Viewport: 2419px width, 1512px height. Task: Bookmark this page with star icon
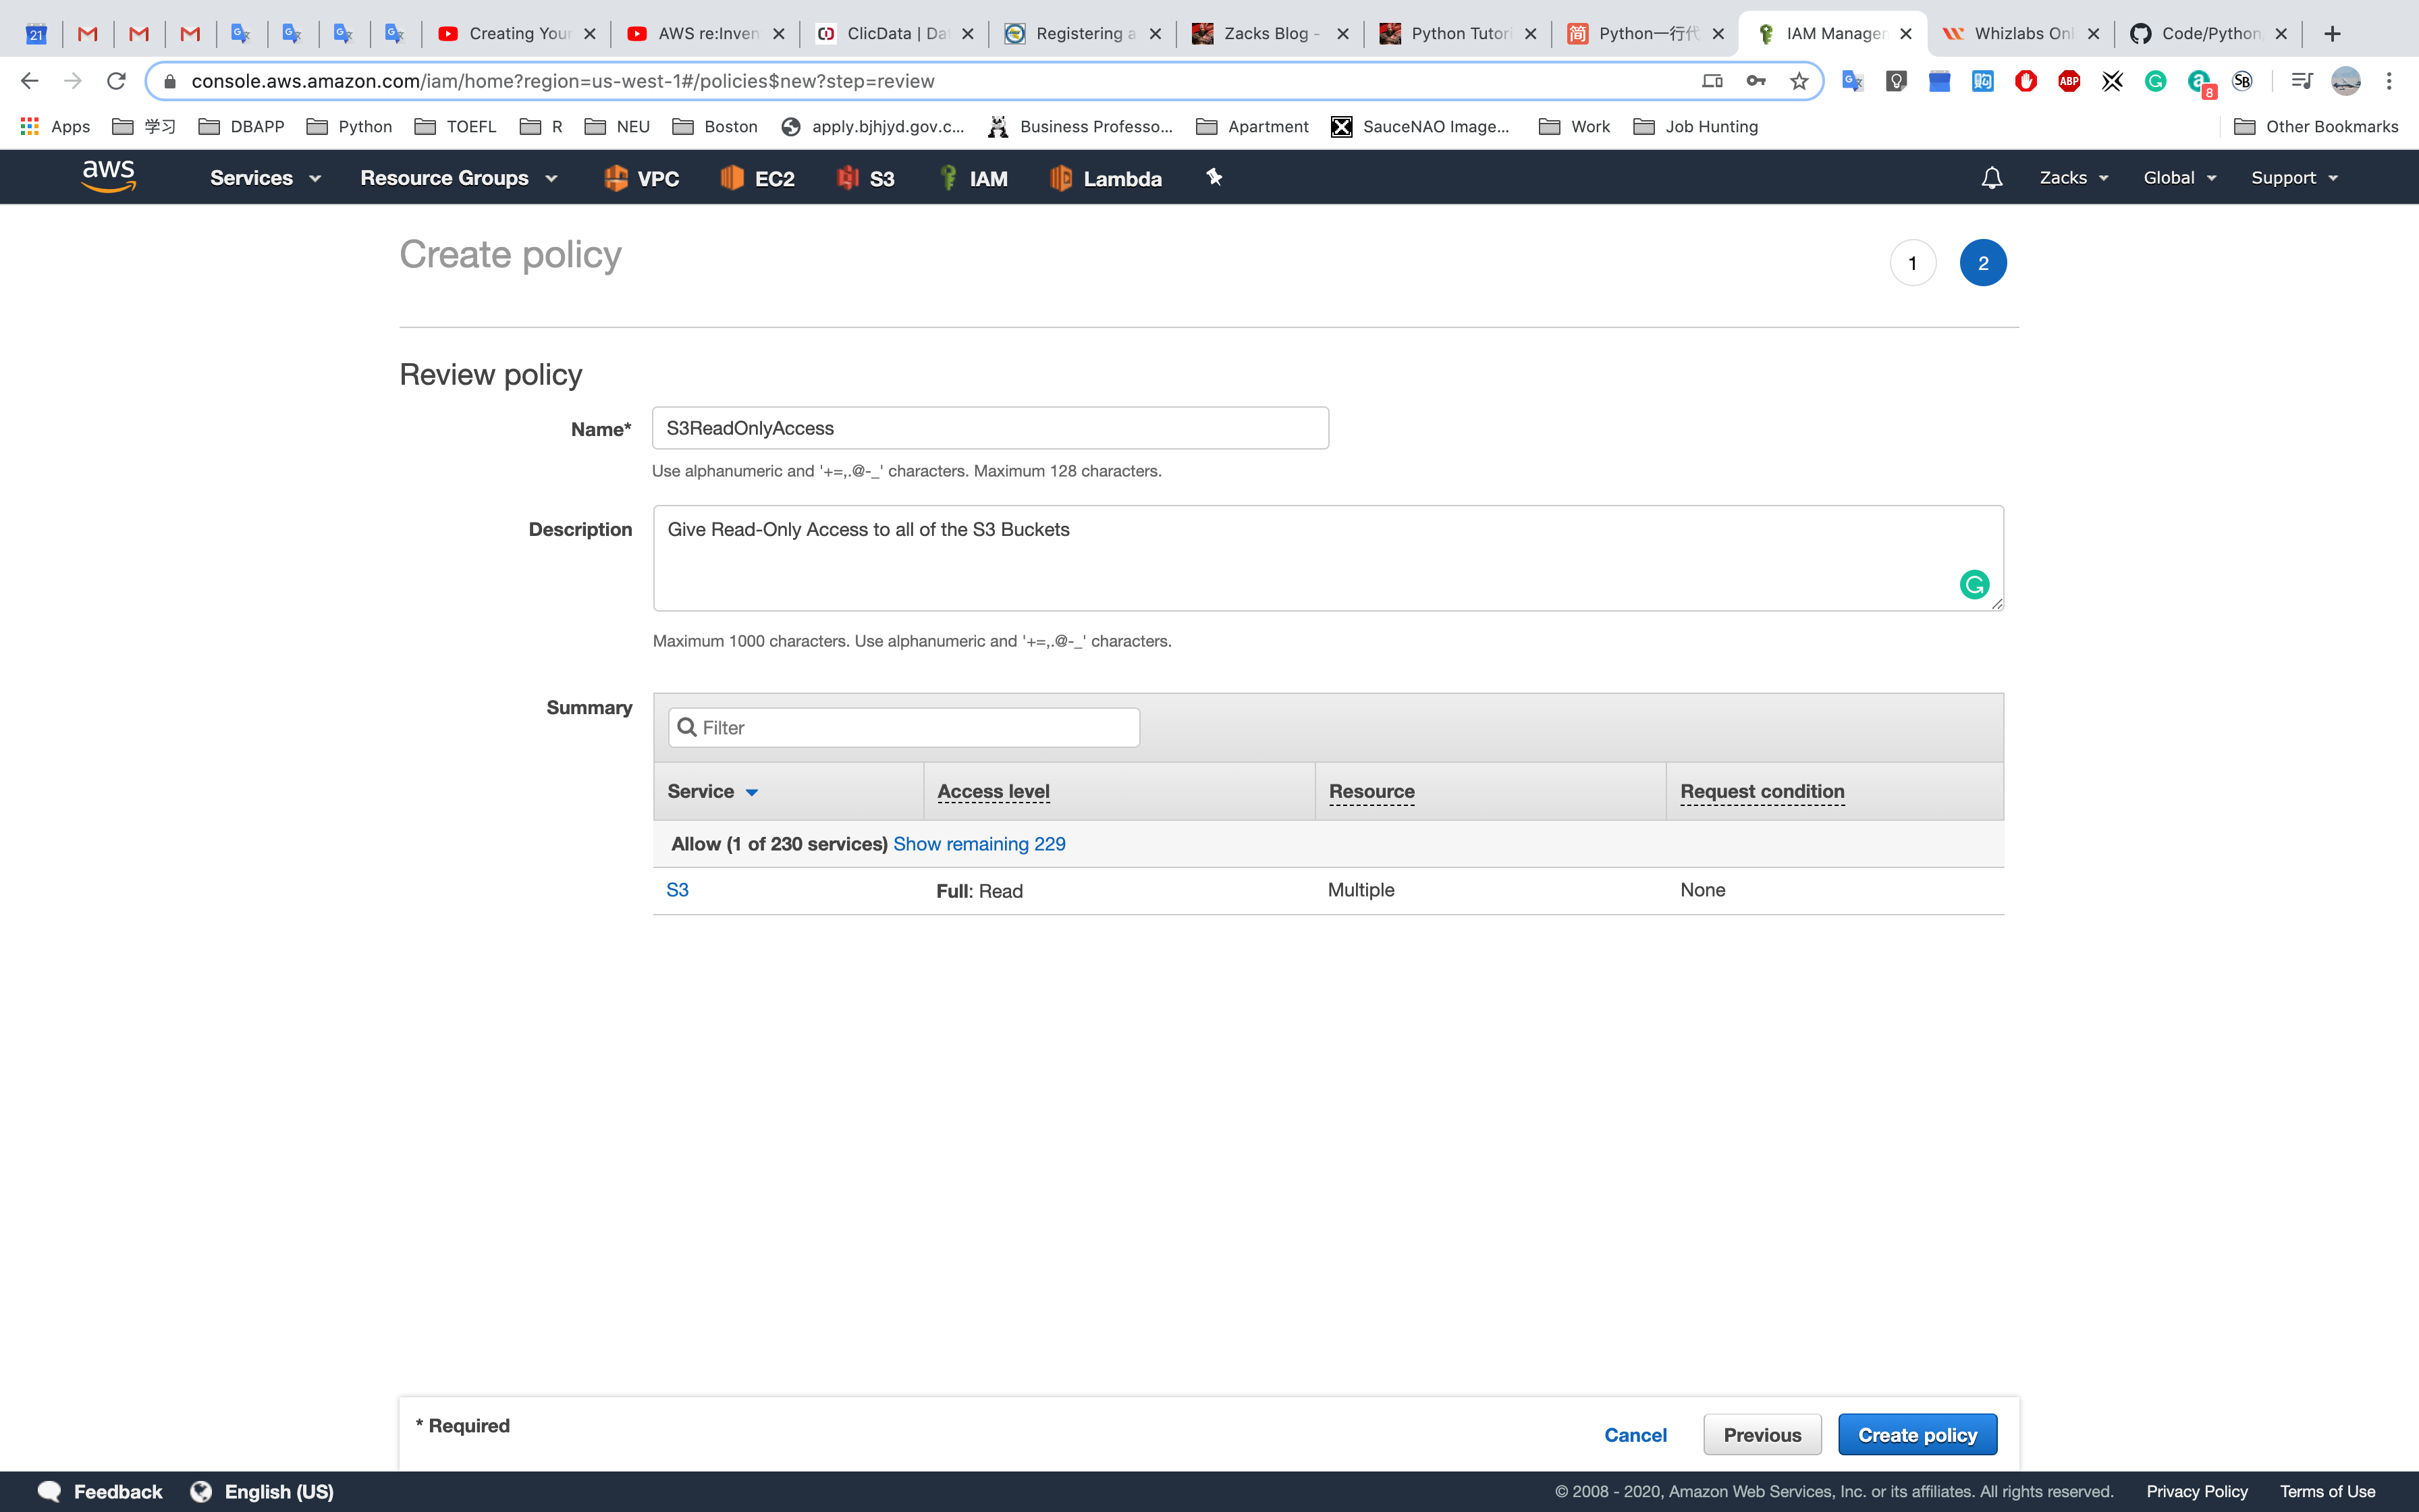[1799, 81]
